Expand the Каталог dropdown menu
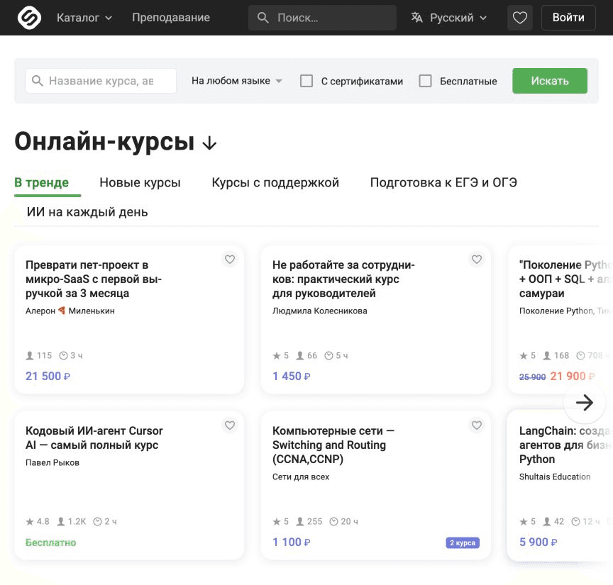This screenshot has height=585, width=613. tap(84, 18)
